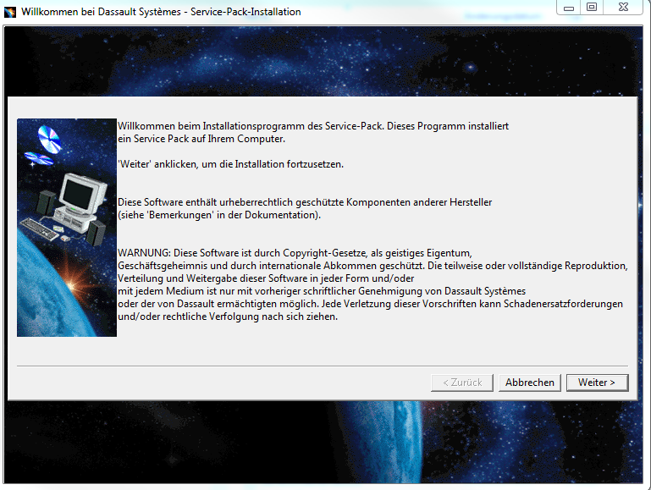Image resolution: width=651 pixels, height=490 pixels.
Task: Click the Dassault installer icon in title bar
Action: pos(10,12)
